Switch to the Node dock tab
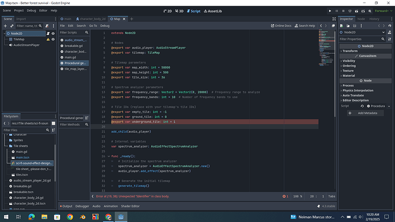This screenshot has height=222, width=395. tap(361, 19)
